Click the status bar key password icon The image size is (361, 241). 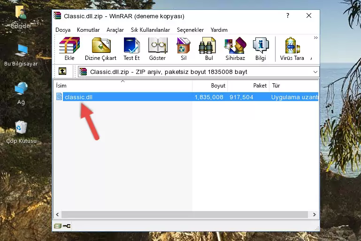click(x=67, y=226)
